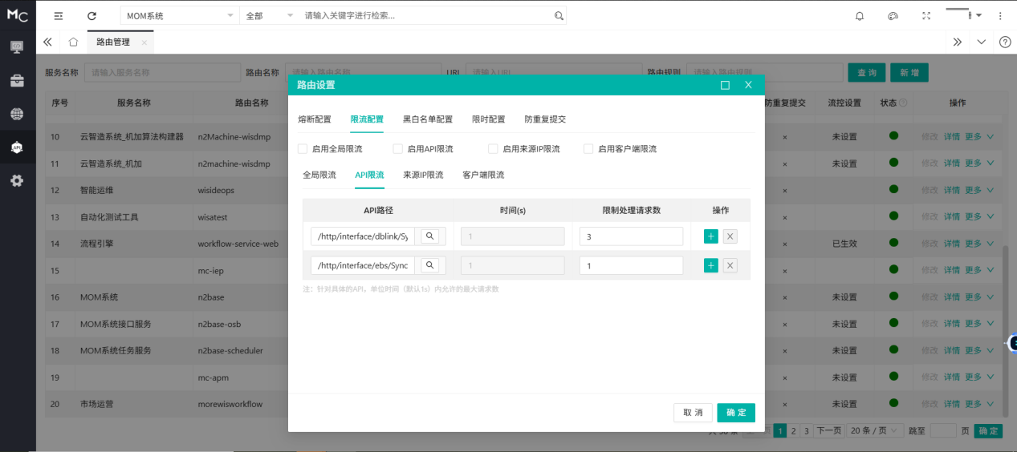Enable 启用来源IP限流 checkbox

point(493,148)
